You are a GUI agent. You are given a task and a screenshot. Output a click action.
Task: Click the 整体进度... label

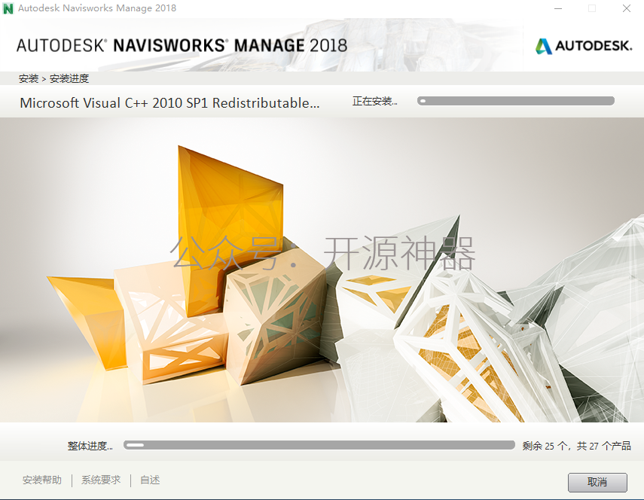point(90,446)
